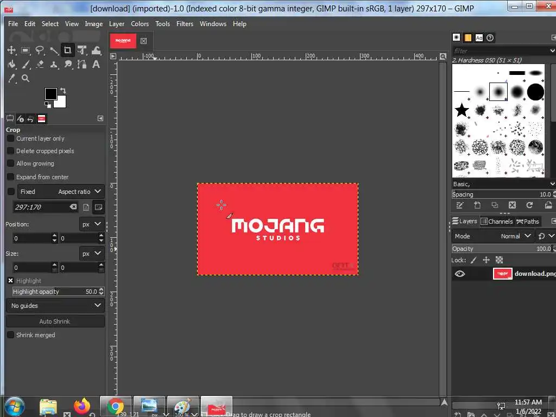
Task: Open the Position units px dropdown
Action: click(x=91, y=224)
